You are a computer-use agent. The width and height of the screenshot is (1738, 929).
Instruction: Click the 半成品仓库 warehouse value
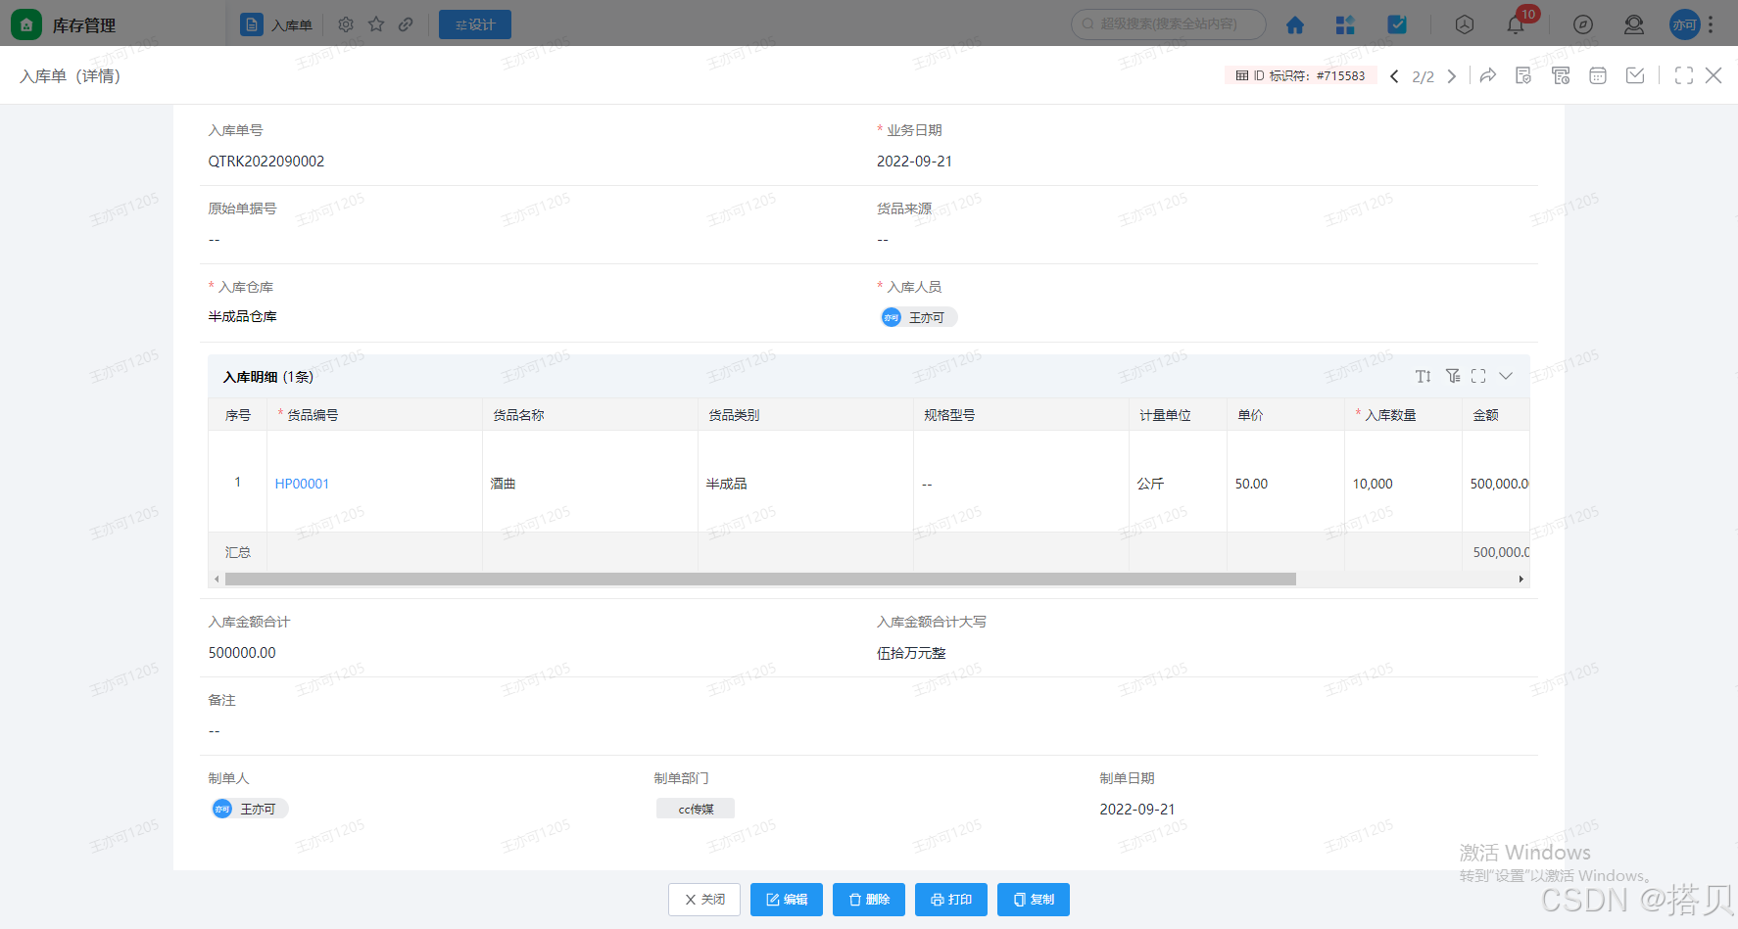[243, 316]
